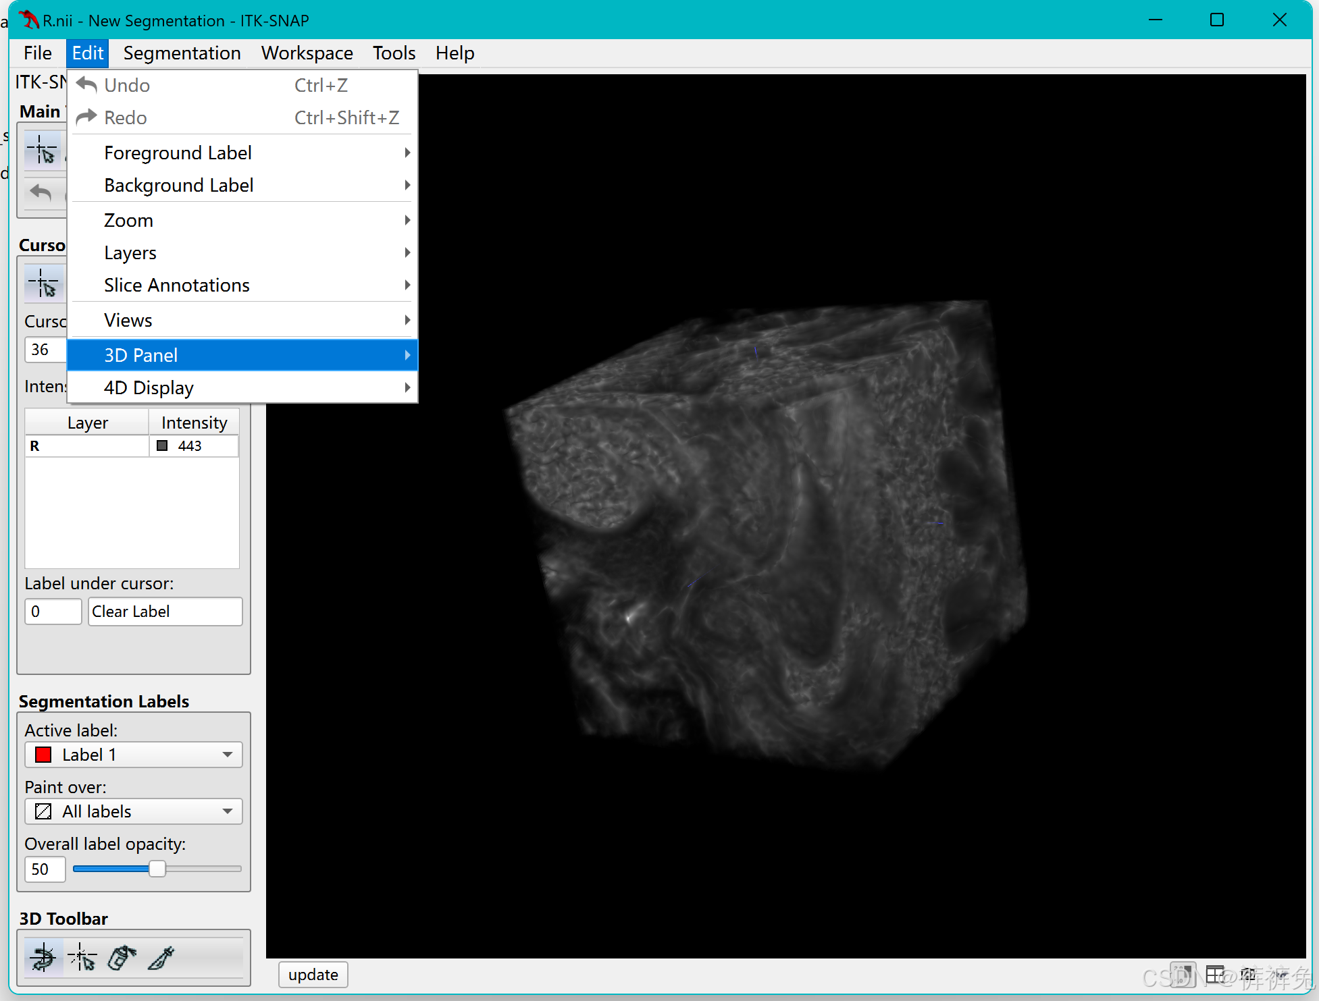Open the Paint over dropdown
Image resolution: width=1319 pixels, height=1001 pixels.
coord(132,811)
